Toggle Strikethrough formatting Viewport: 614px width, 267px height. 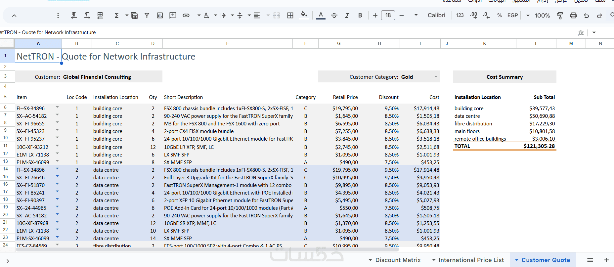[334, 15]
